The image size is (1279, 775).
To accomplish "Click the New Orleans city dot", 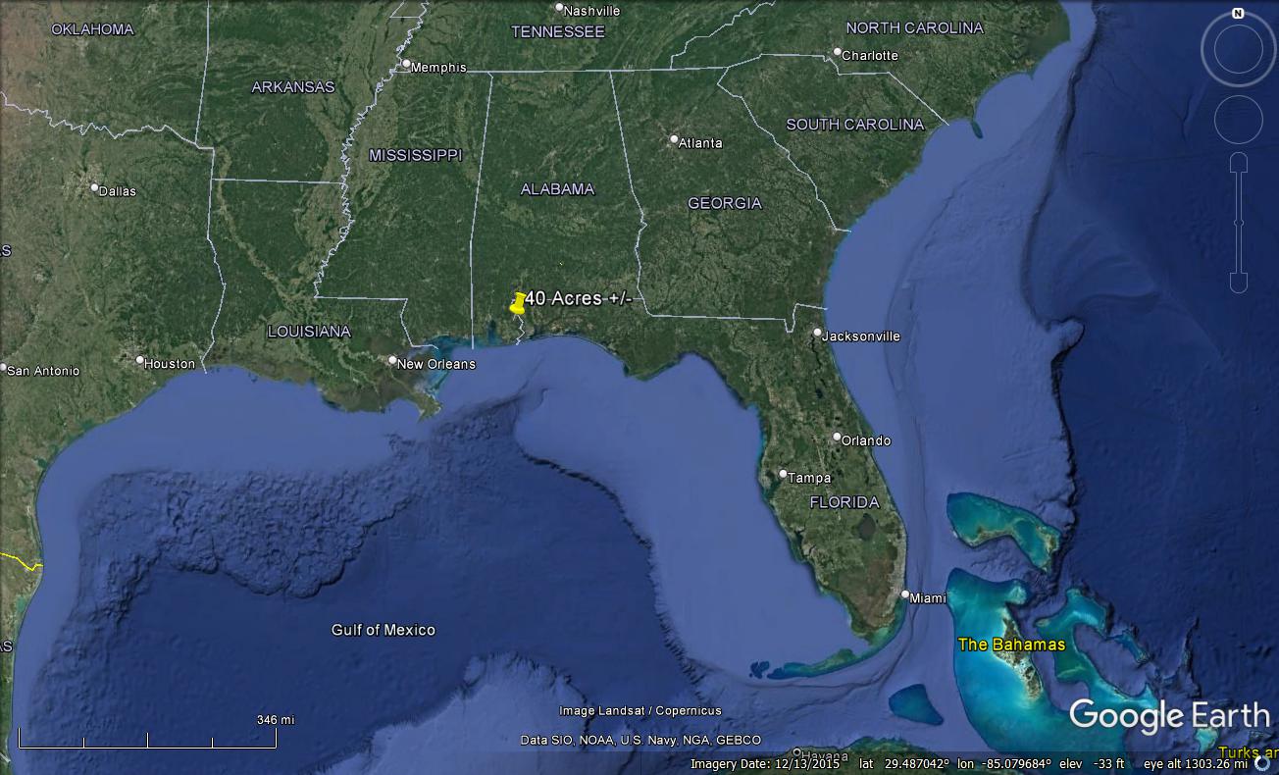I will pyautogui.click(x=393, y=360).
